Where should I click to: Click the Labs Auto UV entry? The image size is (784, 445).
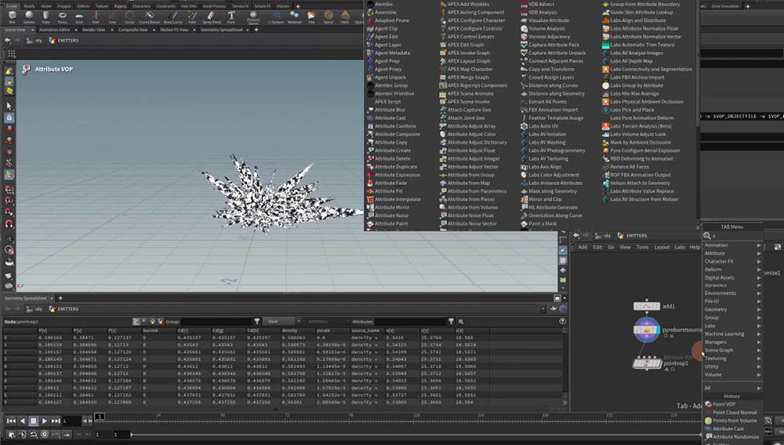point(543,126)
